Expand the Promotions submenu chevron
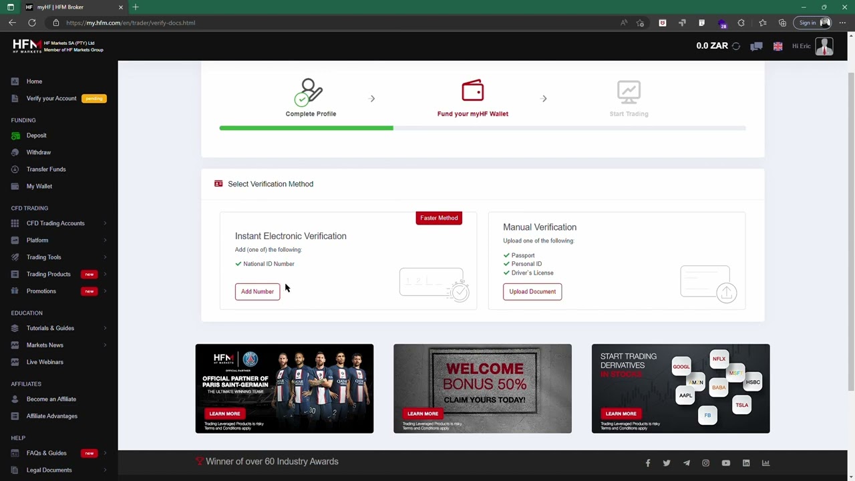 (105, 291)
